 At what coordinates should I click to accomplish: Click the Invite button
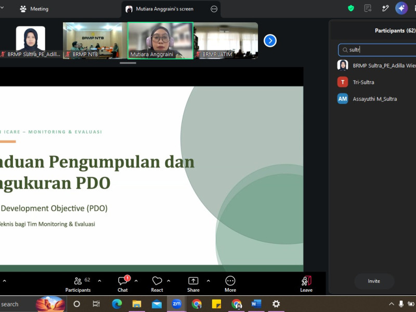coord(374,281)
